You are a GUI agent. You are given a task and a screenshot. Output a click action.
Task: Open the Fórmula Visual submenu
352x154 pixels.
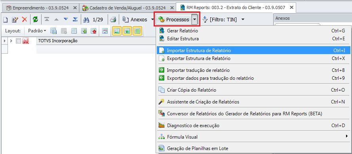pos(253,137)
